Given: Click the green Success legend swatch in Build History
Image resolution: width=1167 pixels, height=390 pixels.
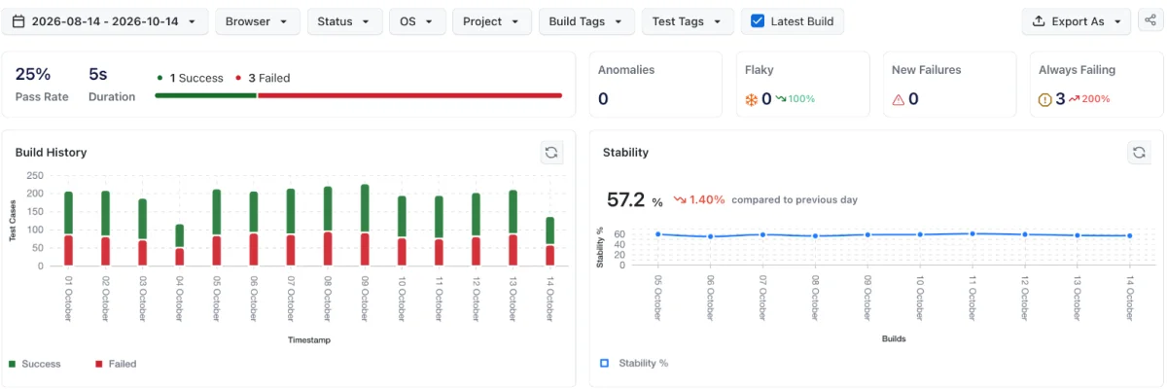Looking at the screenshot, I should 13,364.
